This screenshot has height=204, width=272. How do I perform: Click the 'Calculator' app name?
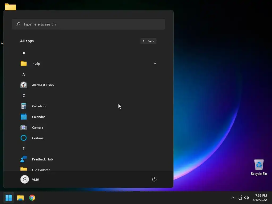39,106
